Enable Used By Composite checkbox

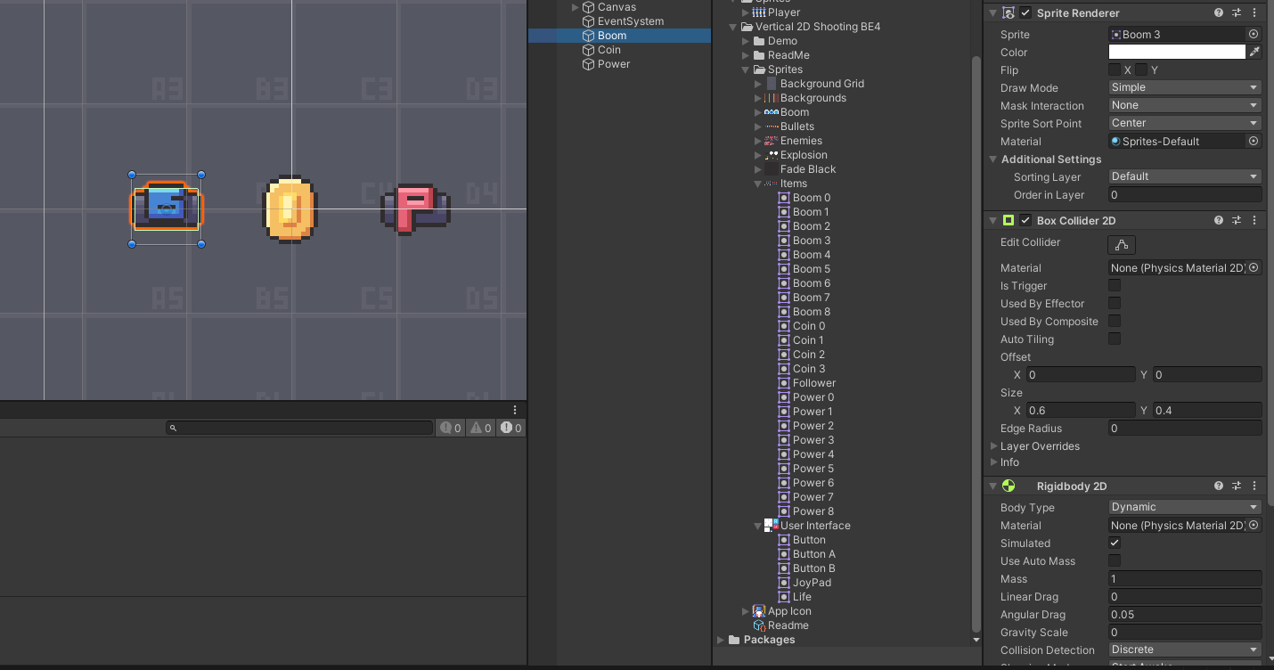tap(1115, 321)
